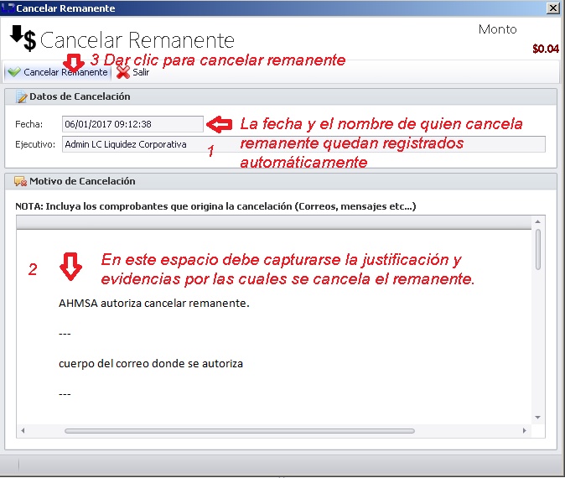This screenshot has width=565, height=478.
Task: Click the line 'cuerpo del correo donde se autoriza'
Action: [x=151, y=363]
